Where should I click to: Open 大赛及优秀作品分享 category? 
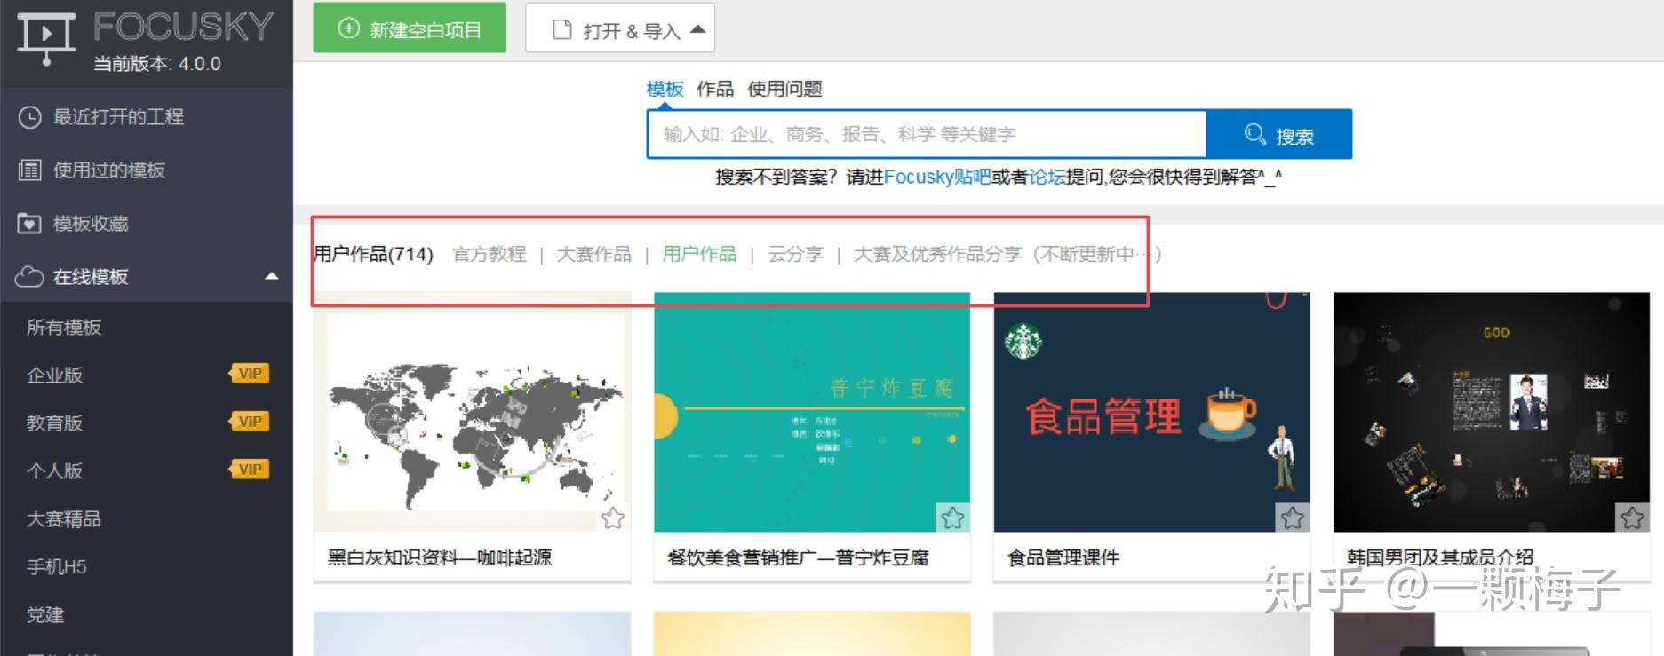1007,254
